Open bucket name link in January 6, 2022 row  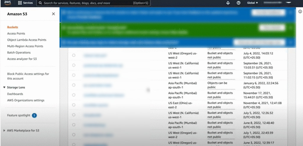(x=97, y=85)
